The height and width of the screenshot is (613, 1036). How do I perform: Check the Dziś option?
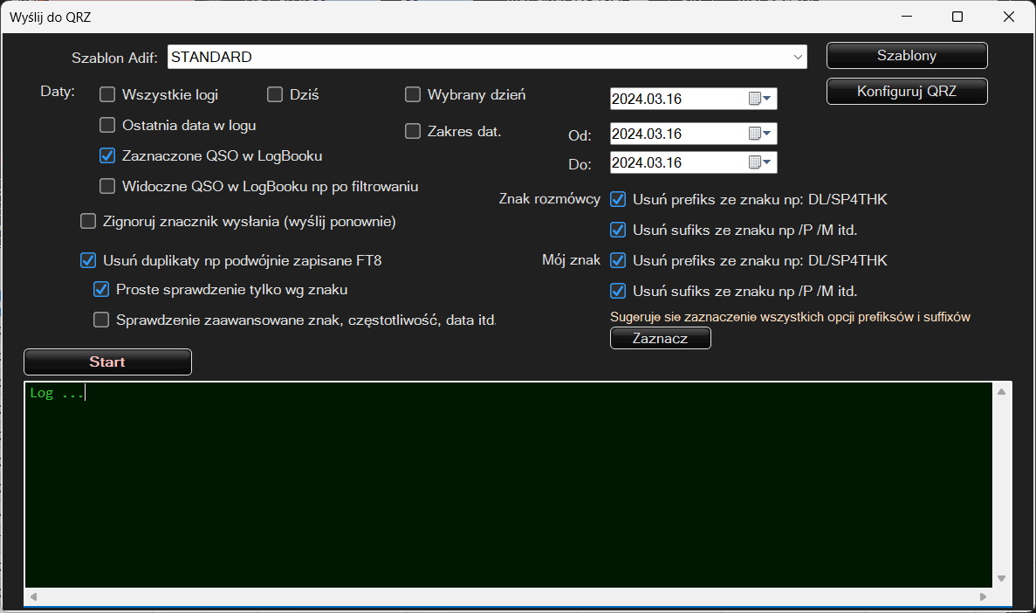[x=275, y=94]
